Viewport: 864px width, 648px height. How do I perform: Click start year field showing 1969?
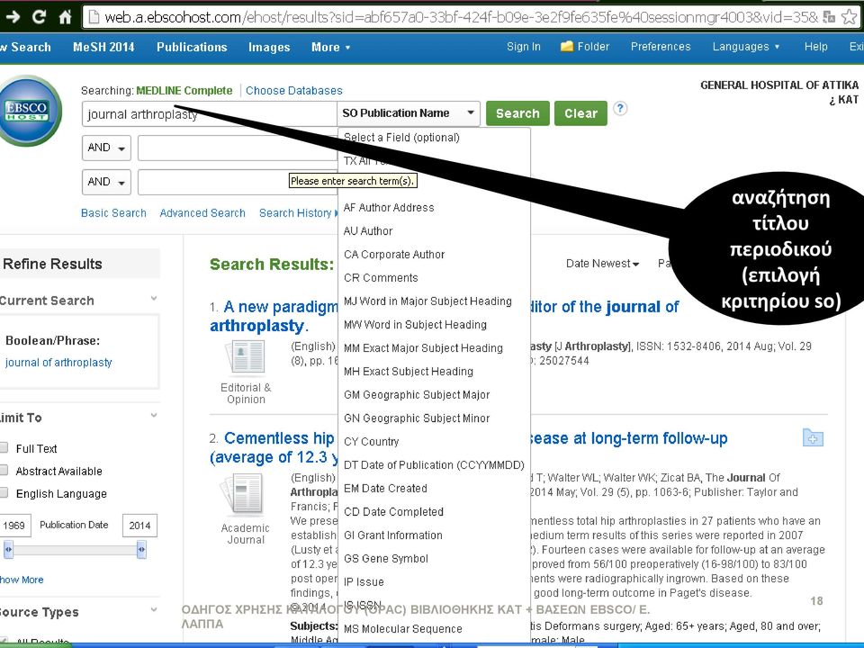(15, 525)
